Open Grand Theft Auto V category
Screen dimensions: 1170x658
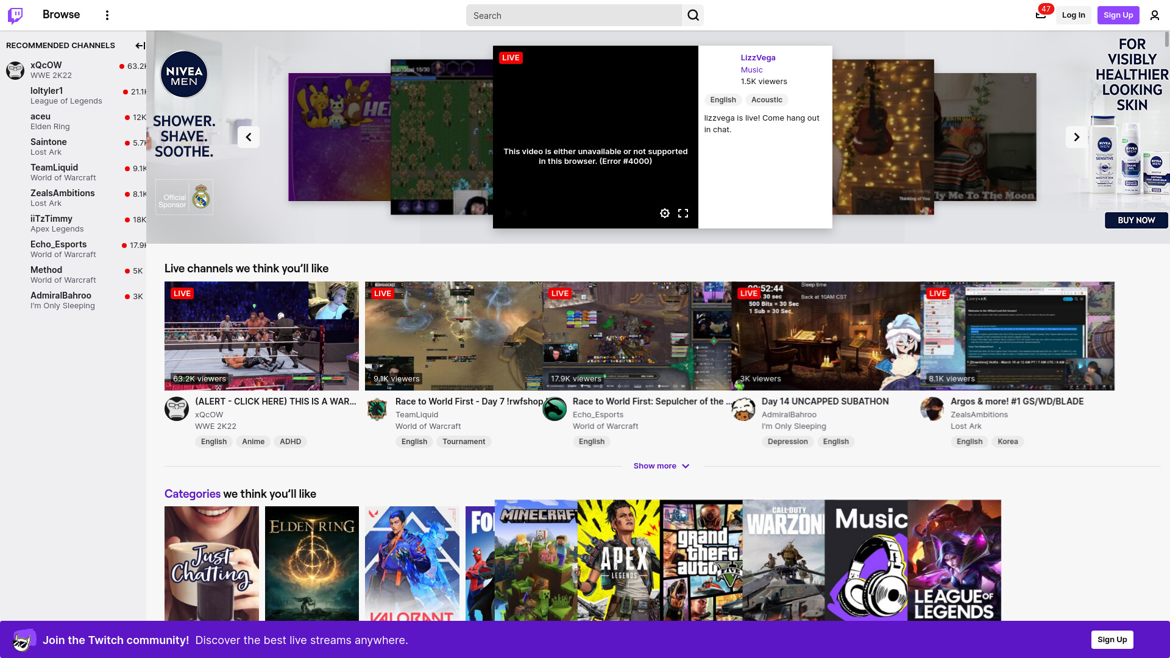pos(701,561)
